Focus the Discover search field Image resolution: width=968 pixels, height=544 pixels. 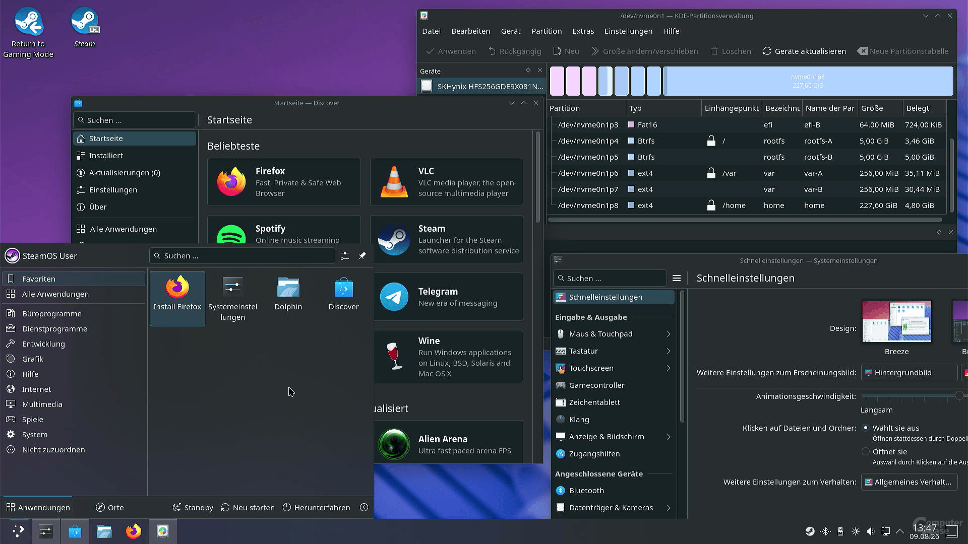point(135,120)
